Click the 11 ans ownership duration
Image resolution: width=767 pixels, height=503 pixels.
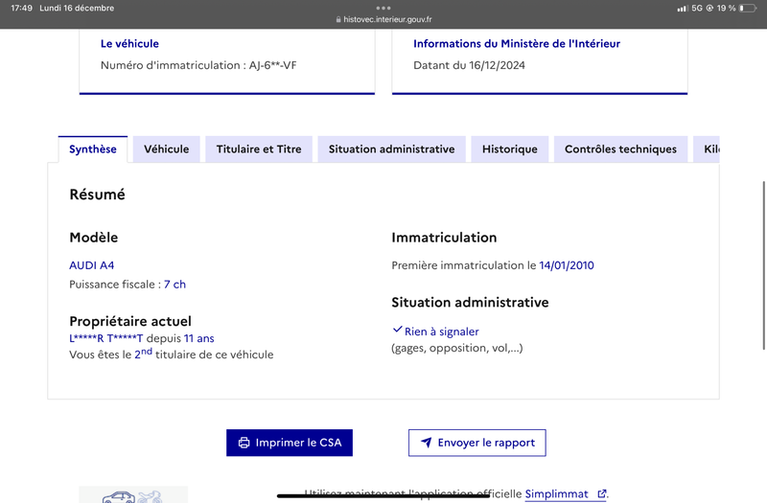[x=199, y=338]
